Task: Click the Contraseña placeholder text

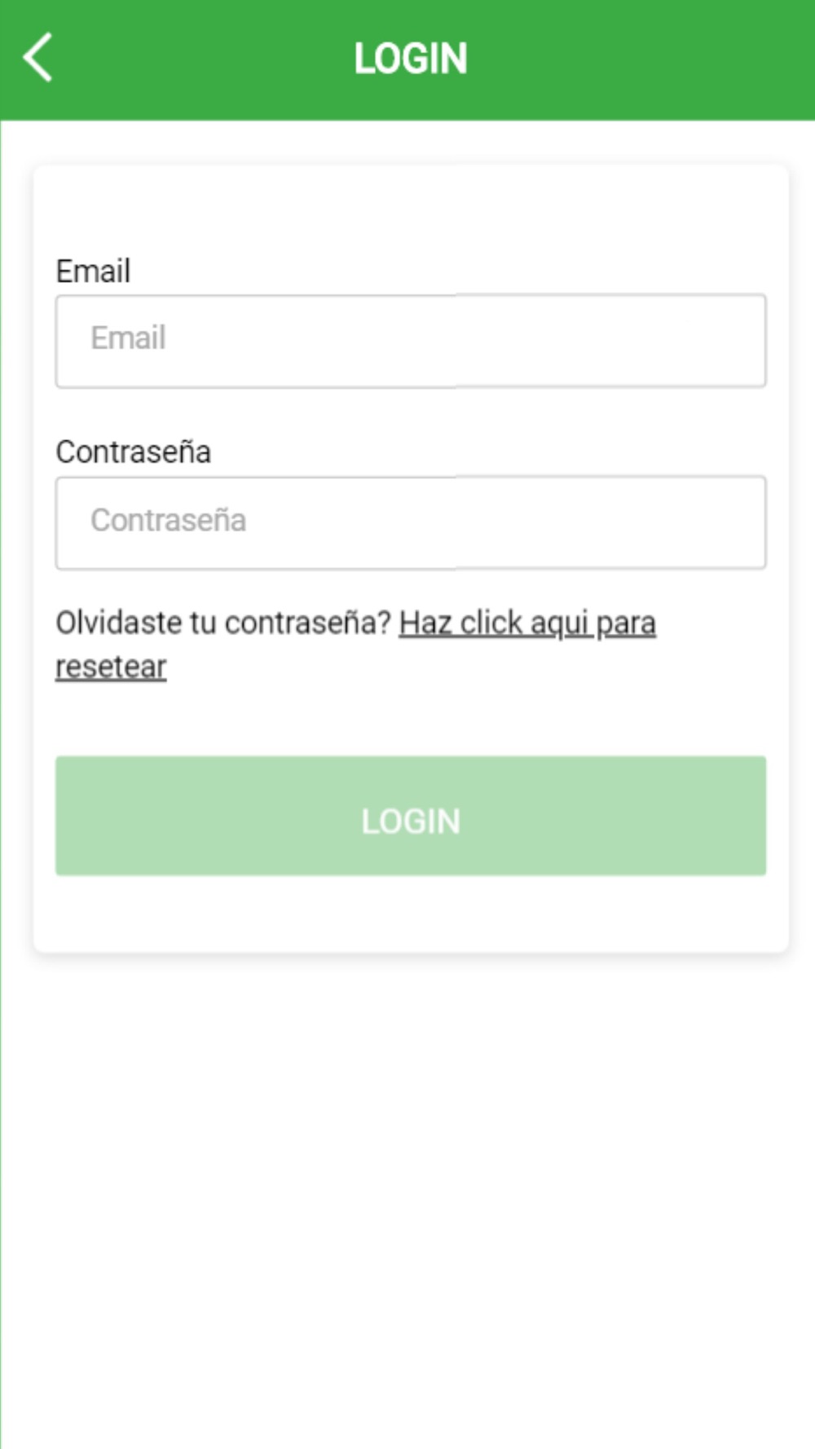Action: click(168, 521)
